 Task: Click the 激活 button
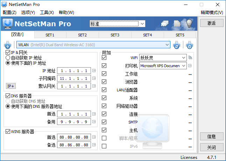[x=212, y=23]
